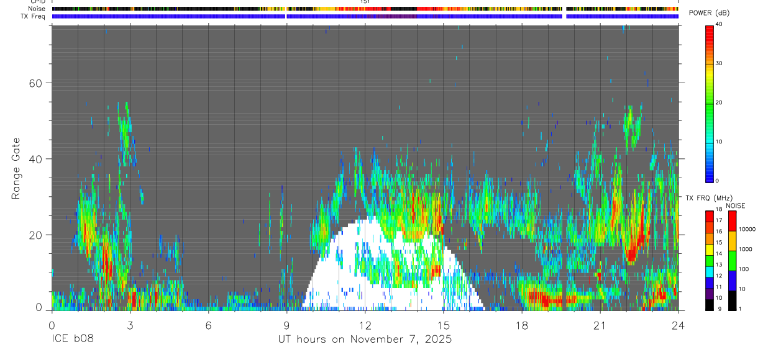Click the x-axis tick label '12'
This screenshot has height=352, width=763.
click(x=365, y=325)
